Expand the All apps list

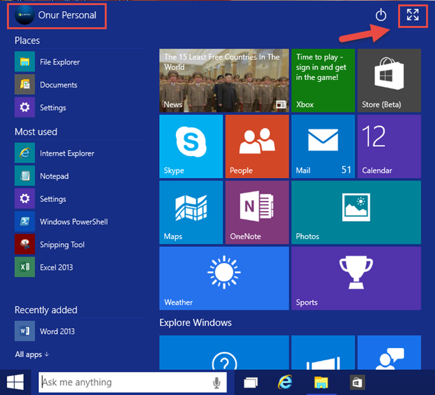32,354
